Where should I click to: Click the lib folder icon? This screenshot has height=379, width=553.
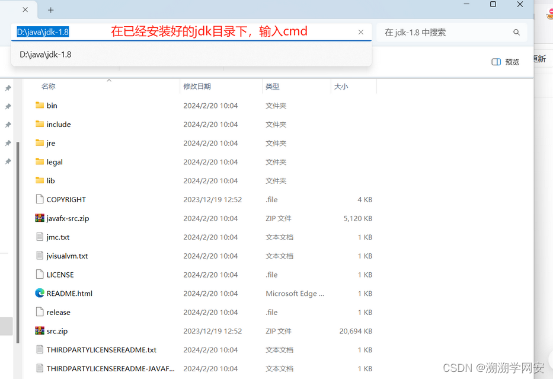coord(40,181)
